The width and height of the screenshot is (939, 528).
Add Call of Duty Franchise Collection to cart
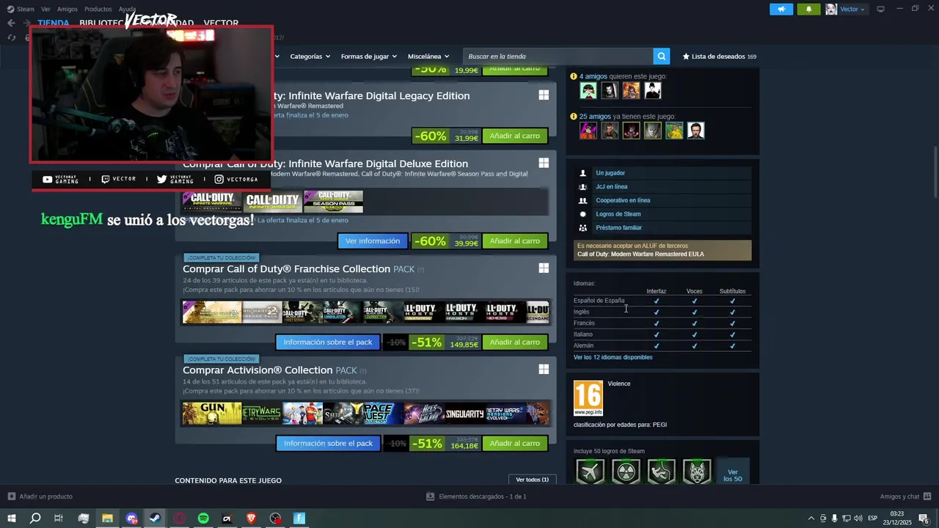point(515,342)
